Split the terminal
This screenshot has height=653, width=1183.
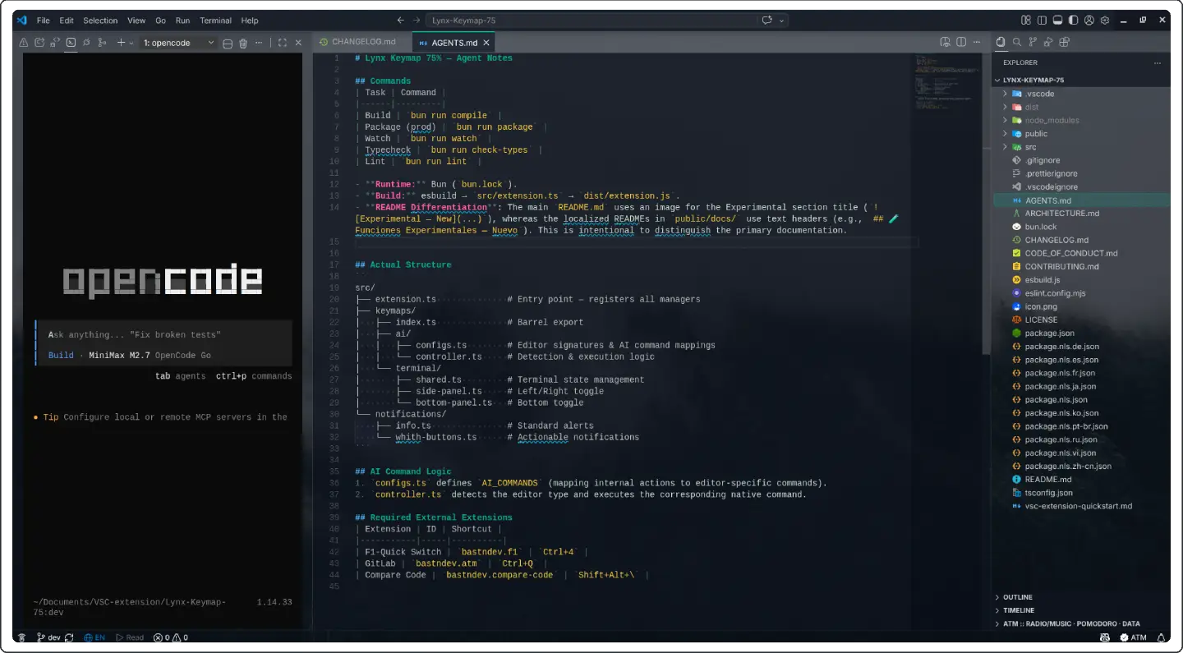[x=228, y=44]
